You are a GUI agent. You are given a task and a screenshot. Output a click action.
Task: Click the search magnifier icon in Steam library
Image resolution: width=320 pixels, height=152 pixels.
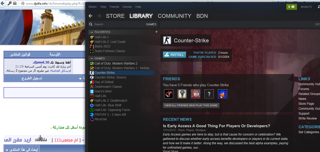coord(91,24)
